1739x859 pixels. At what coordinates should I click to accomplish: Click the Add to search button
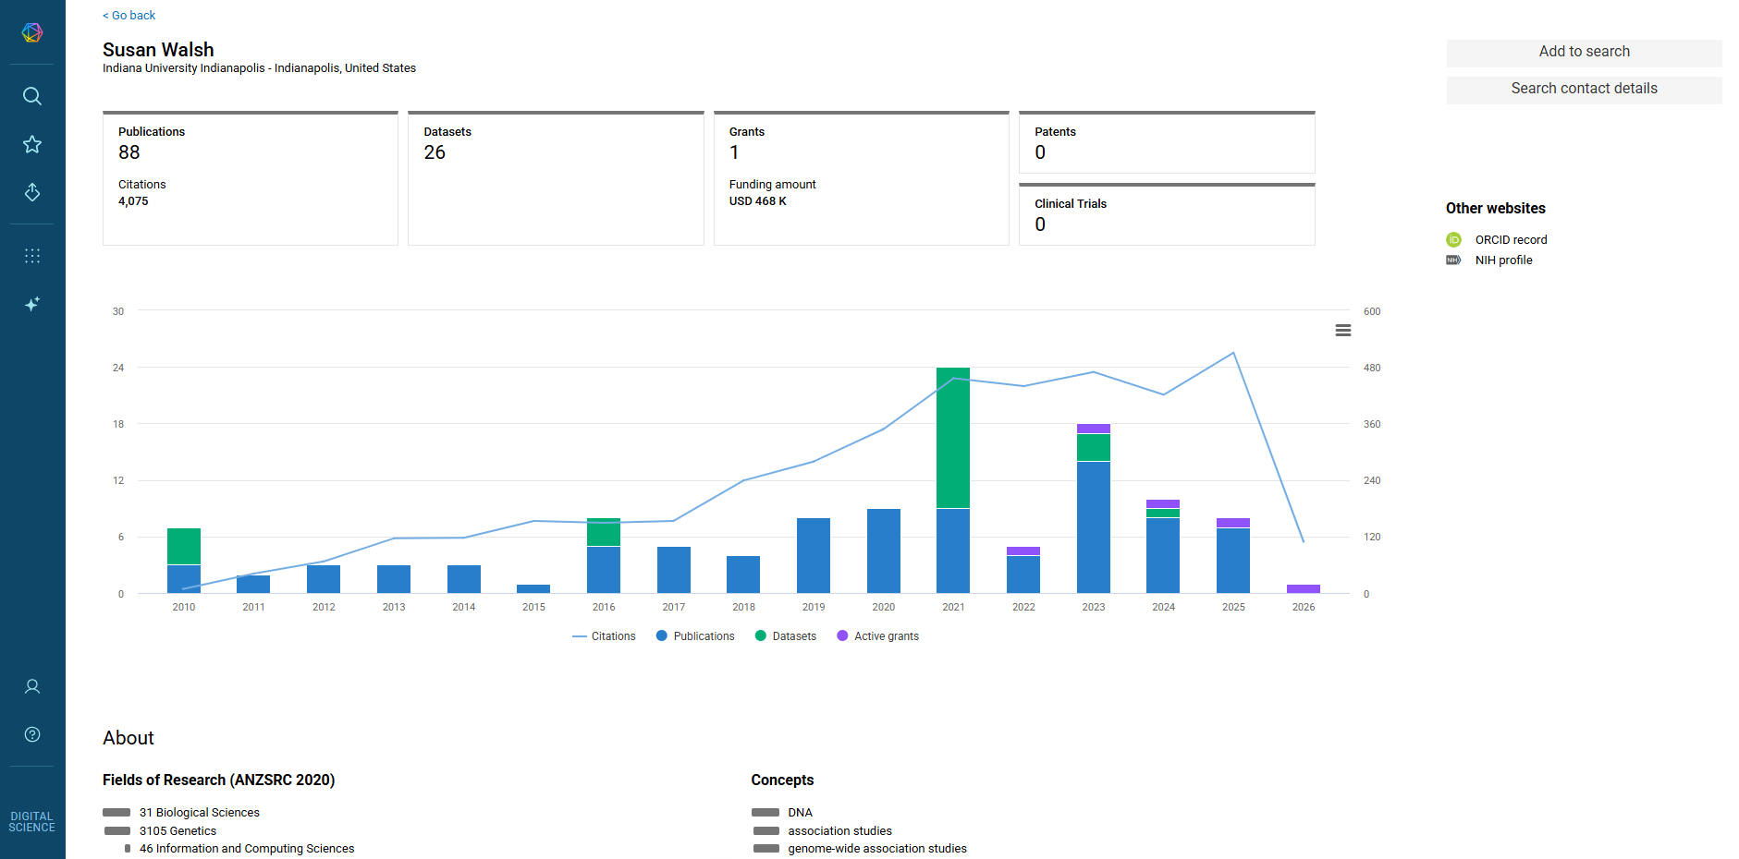click(1584, 52)
